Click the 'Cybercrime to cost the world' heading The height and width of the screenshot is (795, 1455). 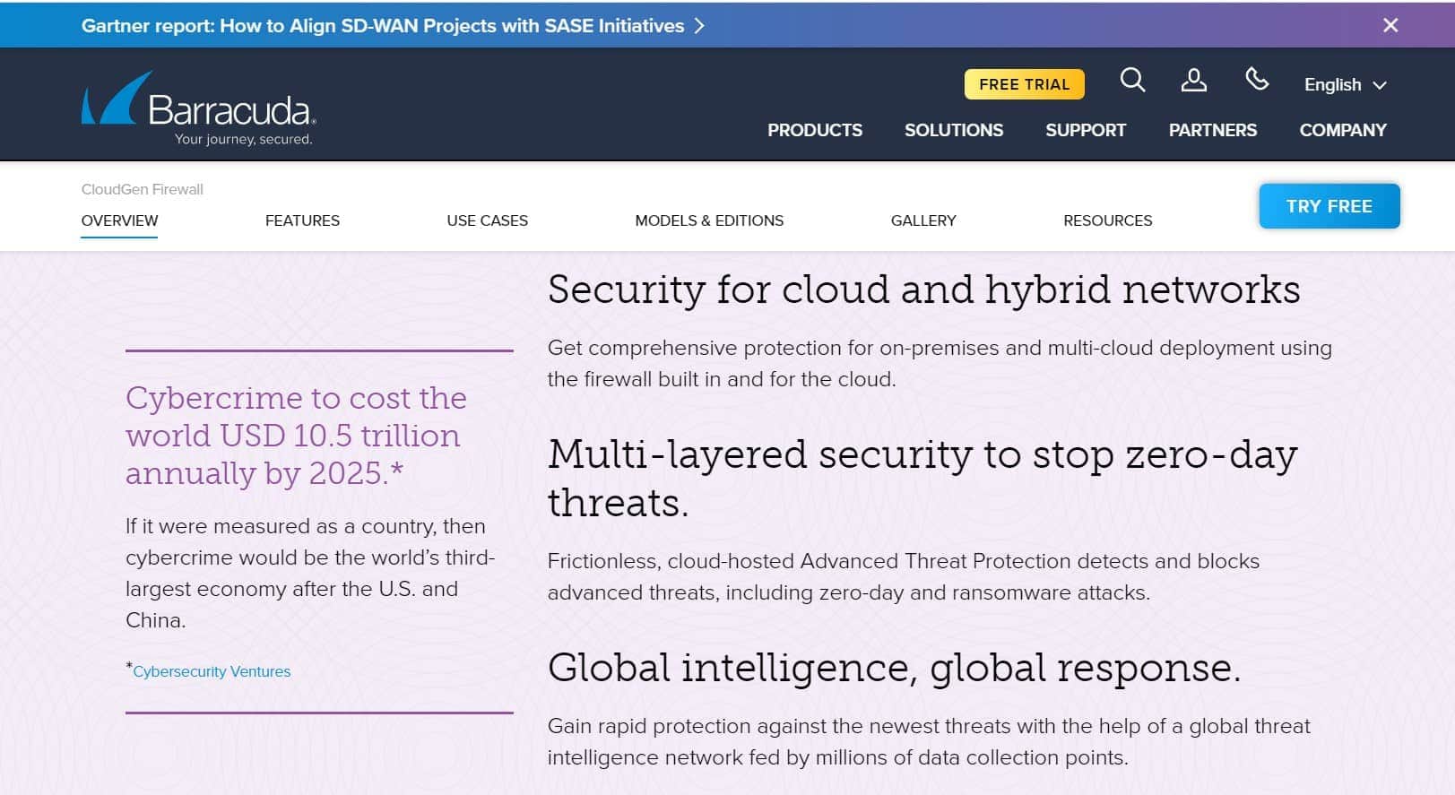(296, 436)
